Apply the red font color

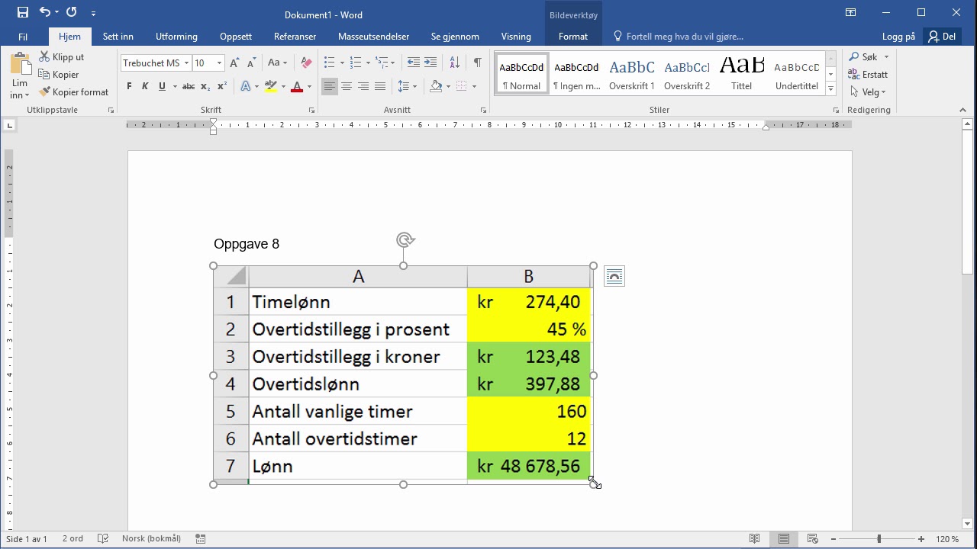point(297,87)
